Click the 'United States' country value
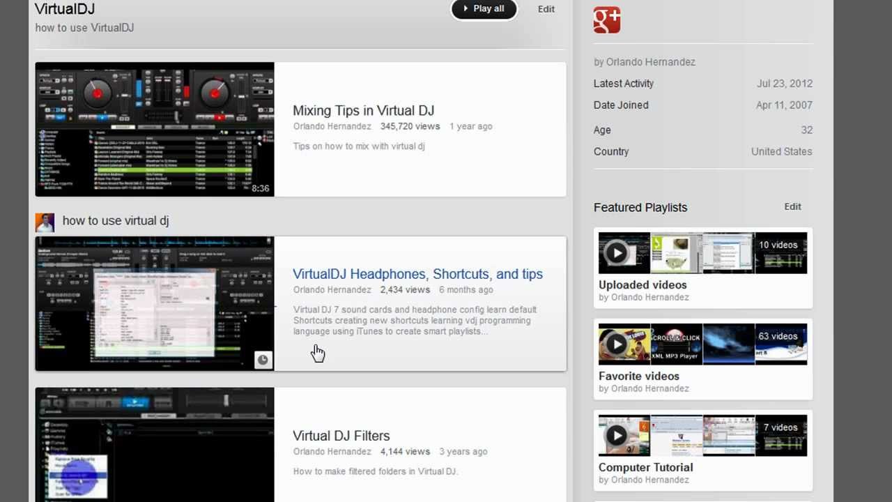This screenshot has width=892, height=502. tap(782, 151)
